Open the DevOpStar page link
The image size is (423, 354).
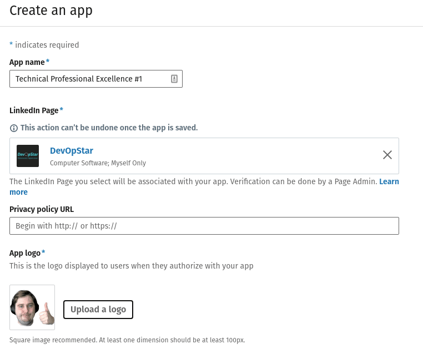72,150
